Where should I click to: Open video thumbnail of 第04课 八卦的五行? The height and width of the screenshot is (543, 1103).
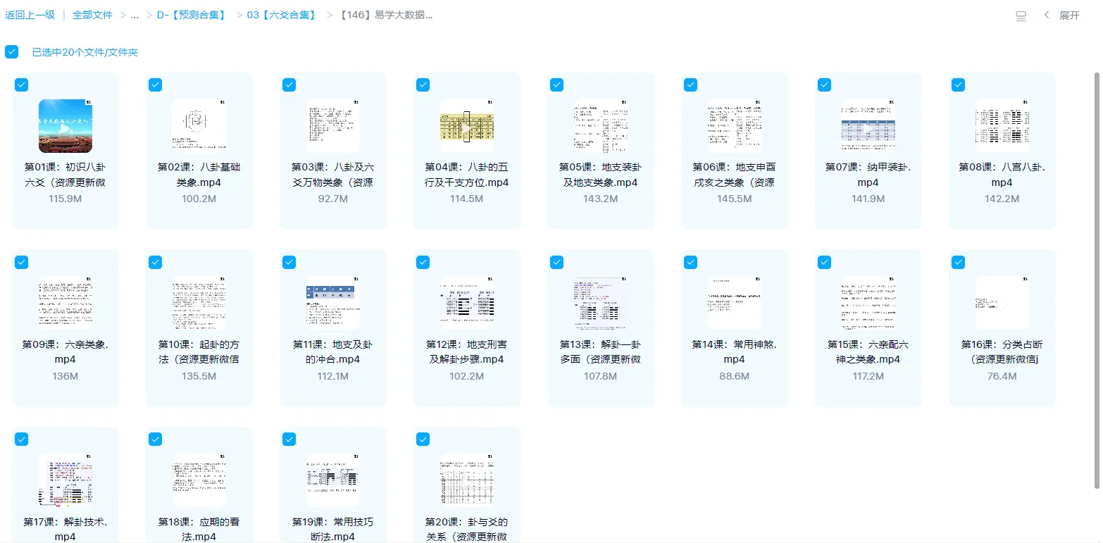pyautogui.click(x=467, y=126)
